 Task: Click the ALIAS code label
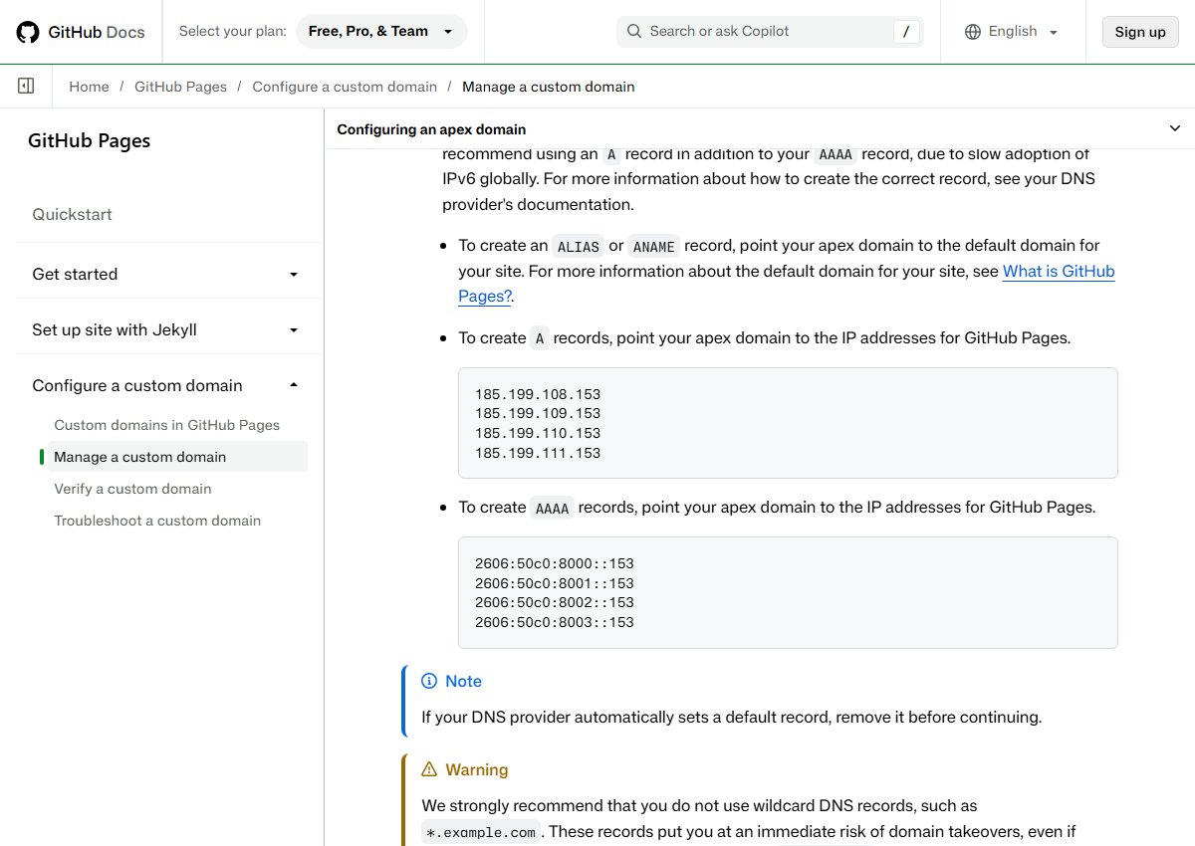579,246
